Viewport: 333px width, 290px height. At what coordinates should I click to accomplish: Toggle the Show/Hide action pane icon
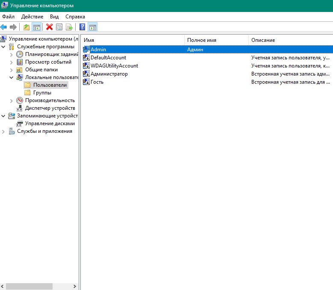coord(93,27)
